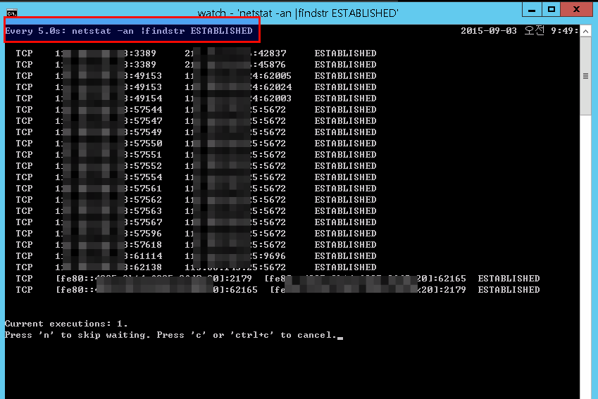The width and height of the screenshot is (598, 399).
Task: Click the vertical scrollbar thumb grip
Action: coord(585,76)
